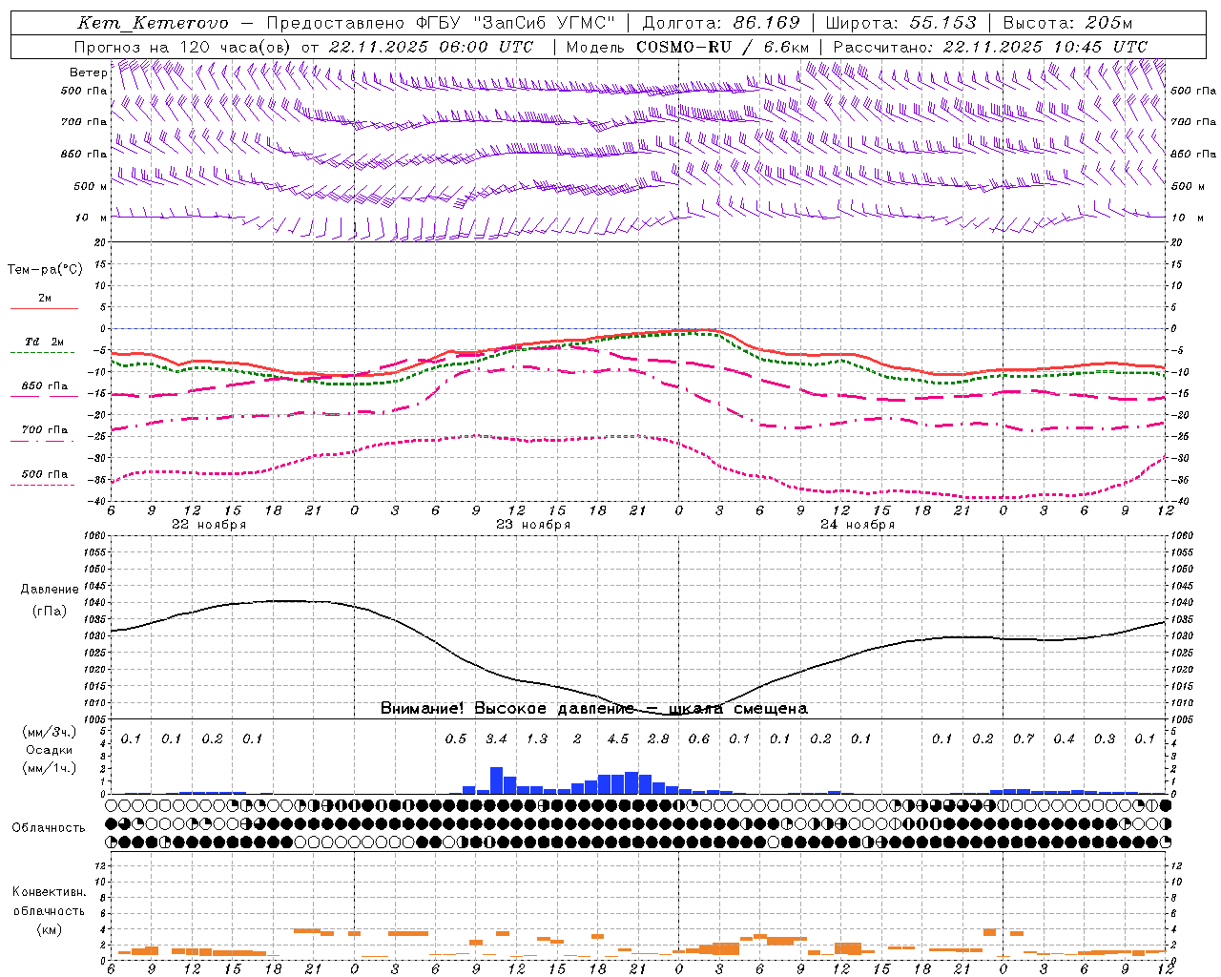Click the 3-hour precipitation value "0.6"
This screenshot has height=977, width=1221.
(x=699, y=738)
